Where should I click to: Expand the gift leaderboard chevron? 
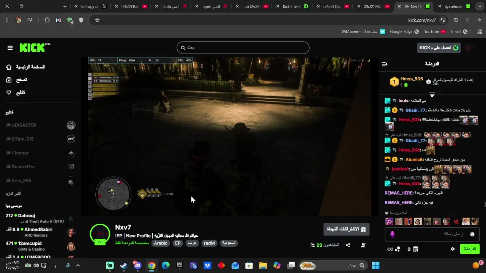point(432,94)
